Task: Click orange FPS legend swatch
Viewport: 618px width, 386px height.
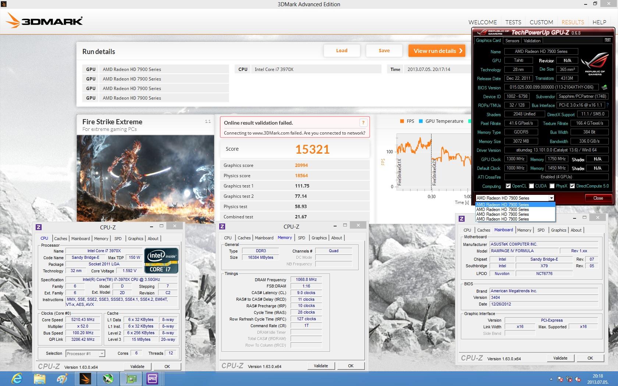Action: 402,121
